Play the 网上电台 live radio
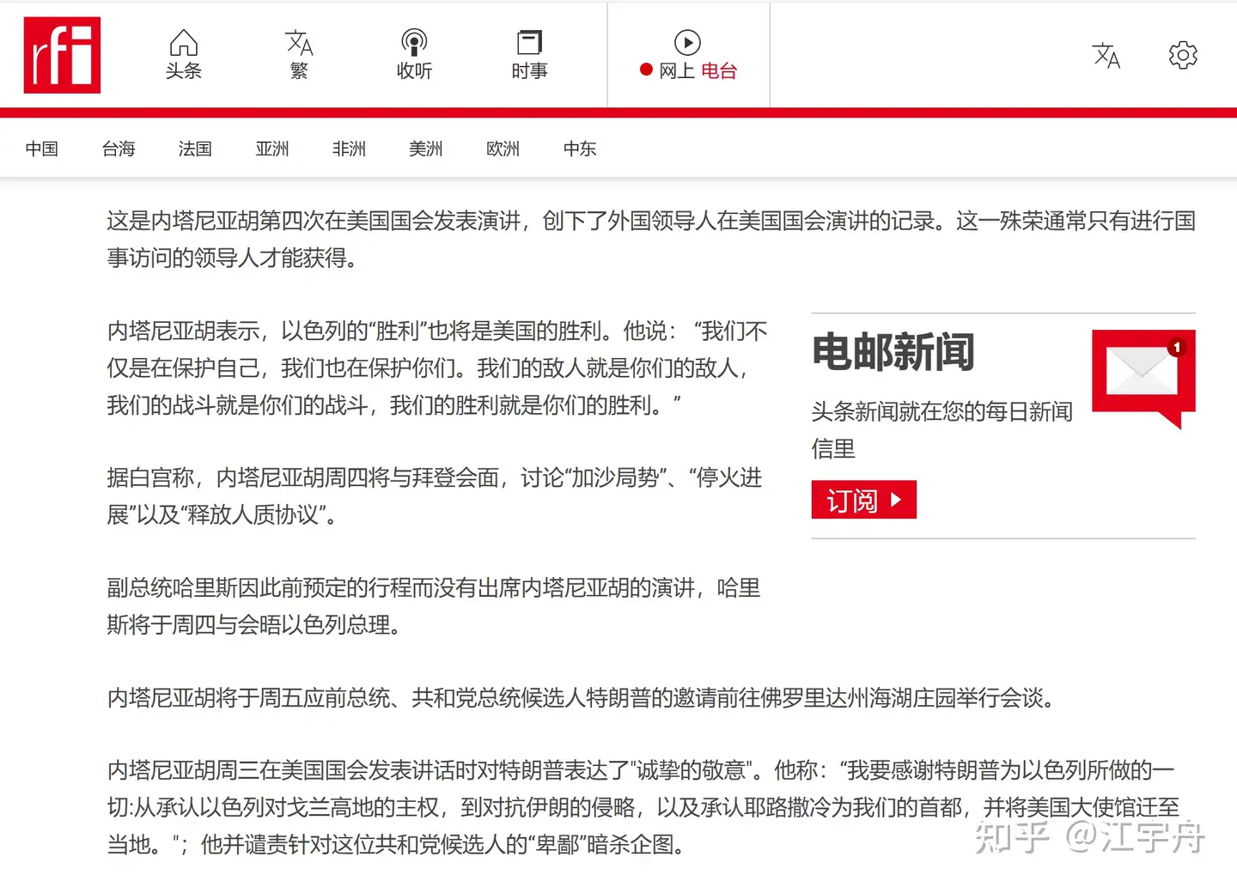 688,55
